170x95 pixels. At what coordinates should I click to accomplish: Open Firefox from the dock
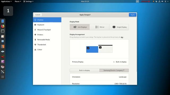click(x=3, y=26)
